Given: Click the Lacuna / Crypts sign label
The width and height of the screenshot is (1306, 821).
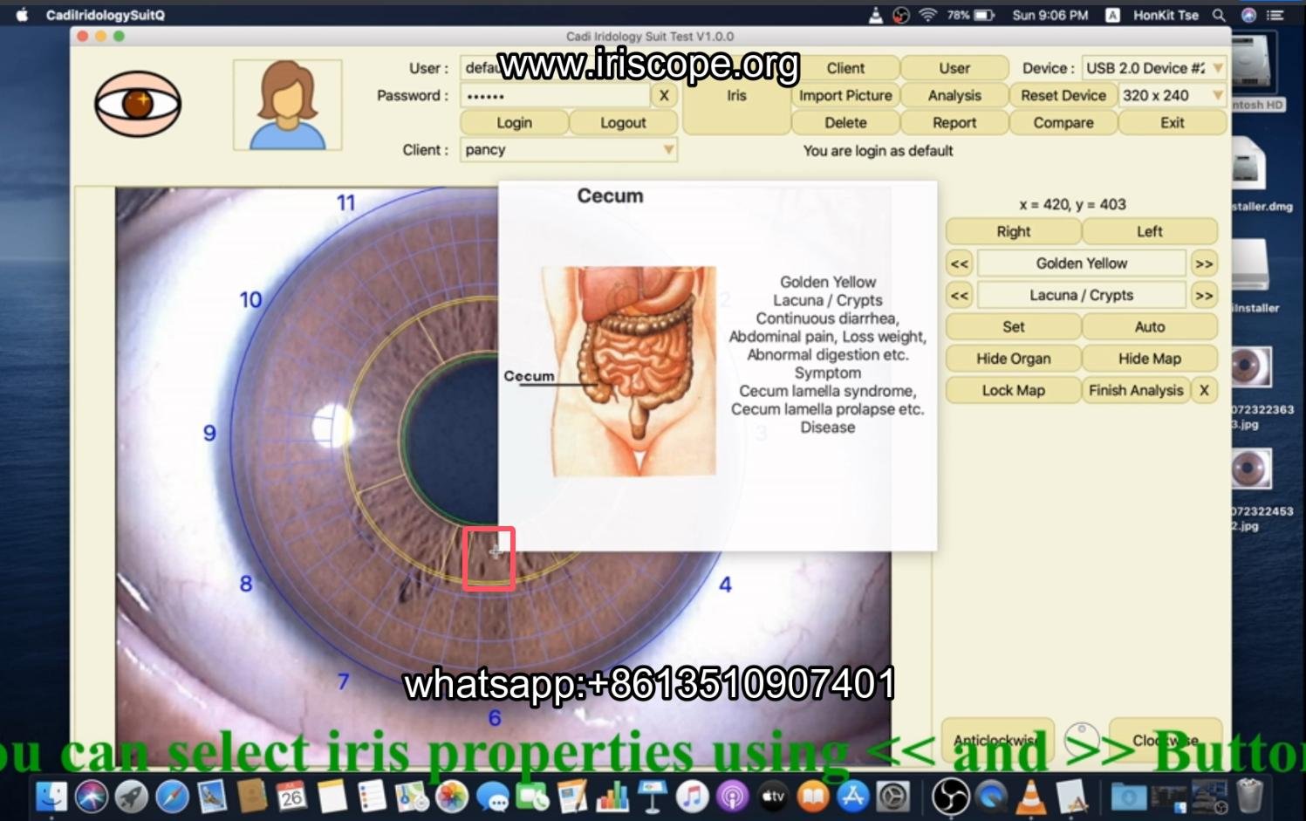Looking at the screenshot, I should pyautogui.click(x=1082, y=296).
